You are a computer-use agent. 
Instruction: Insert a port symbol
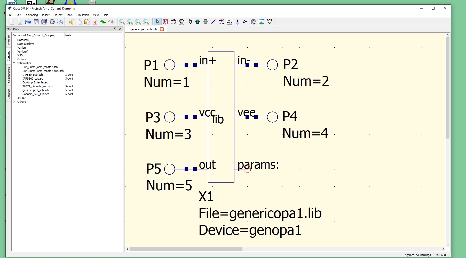pos(245,22)
